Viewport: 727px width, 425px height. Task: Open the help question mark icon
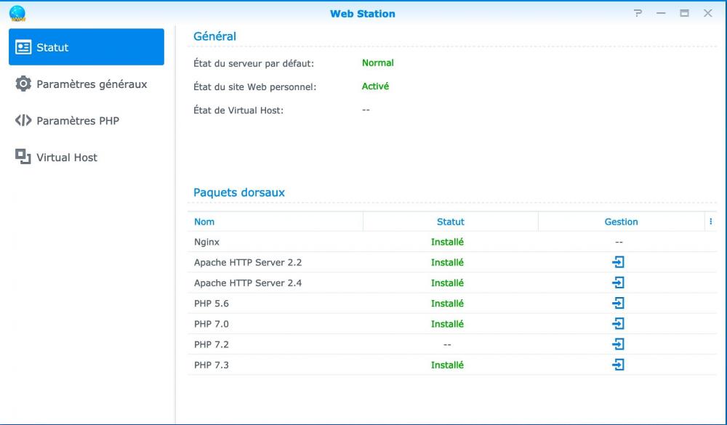click(x=638, y=13)
